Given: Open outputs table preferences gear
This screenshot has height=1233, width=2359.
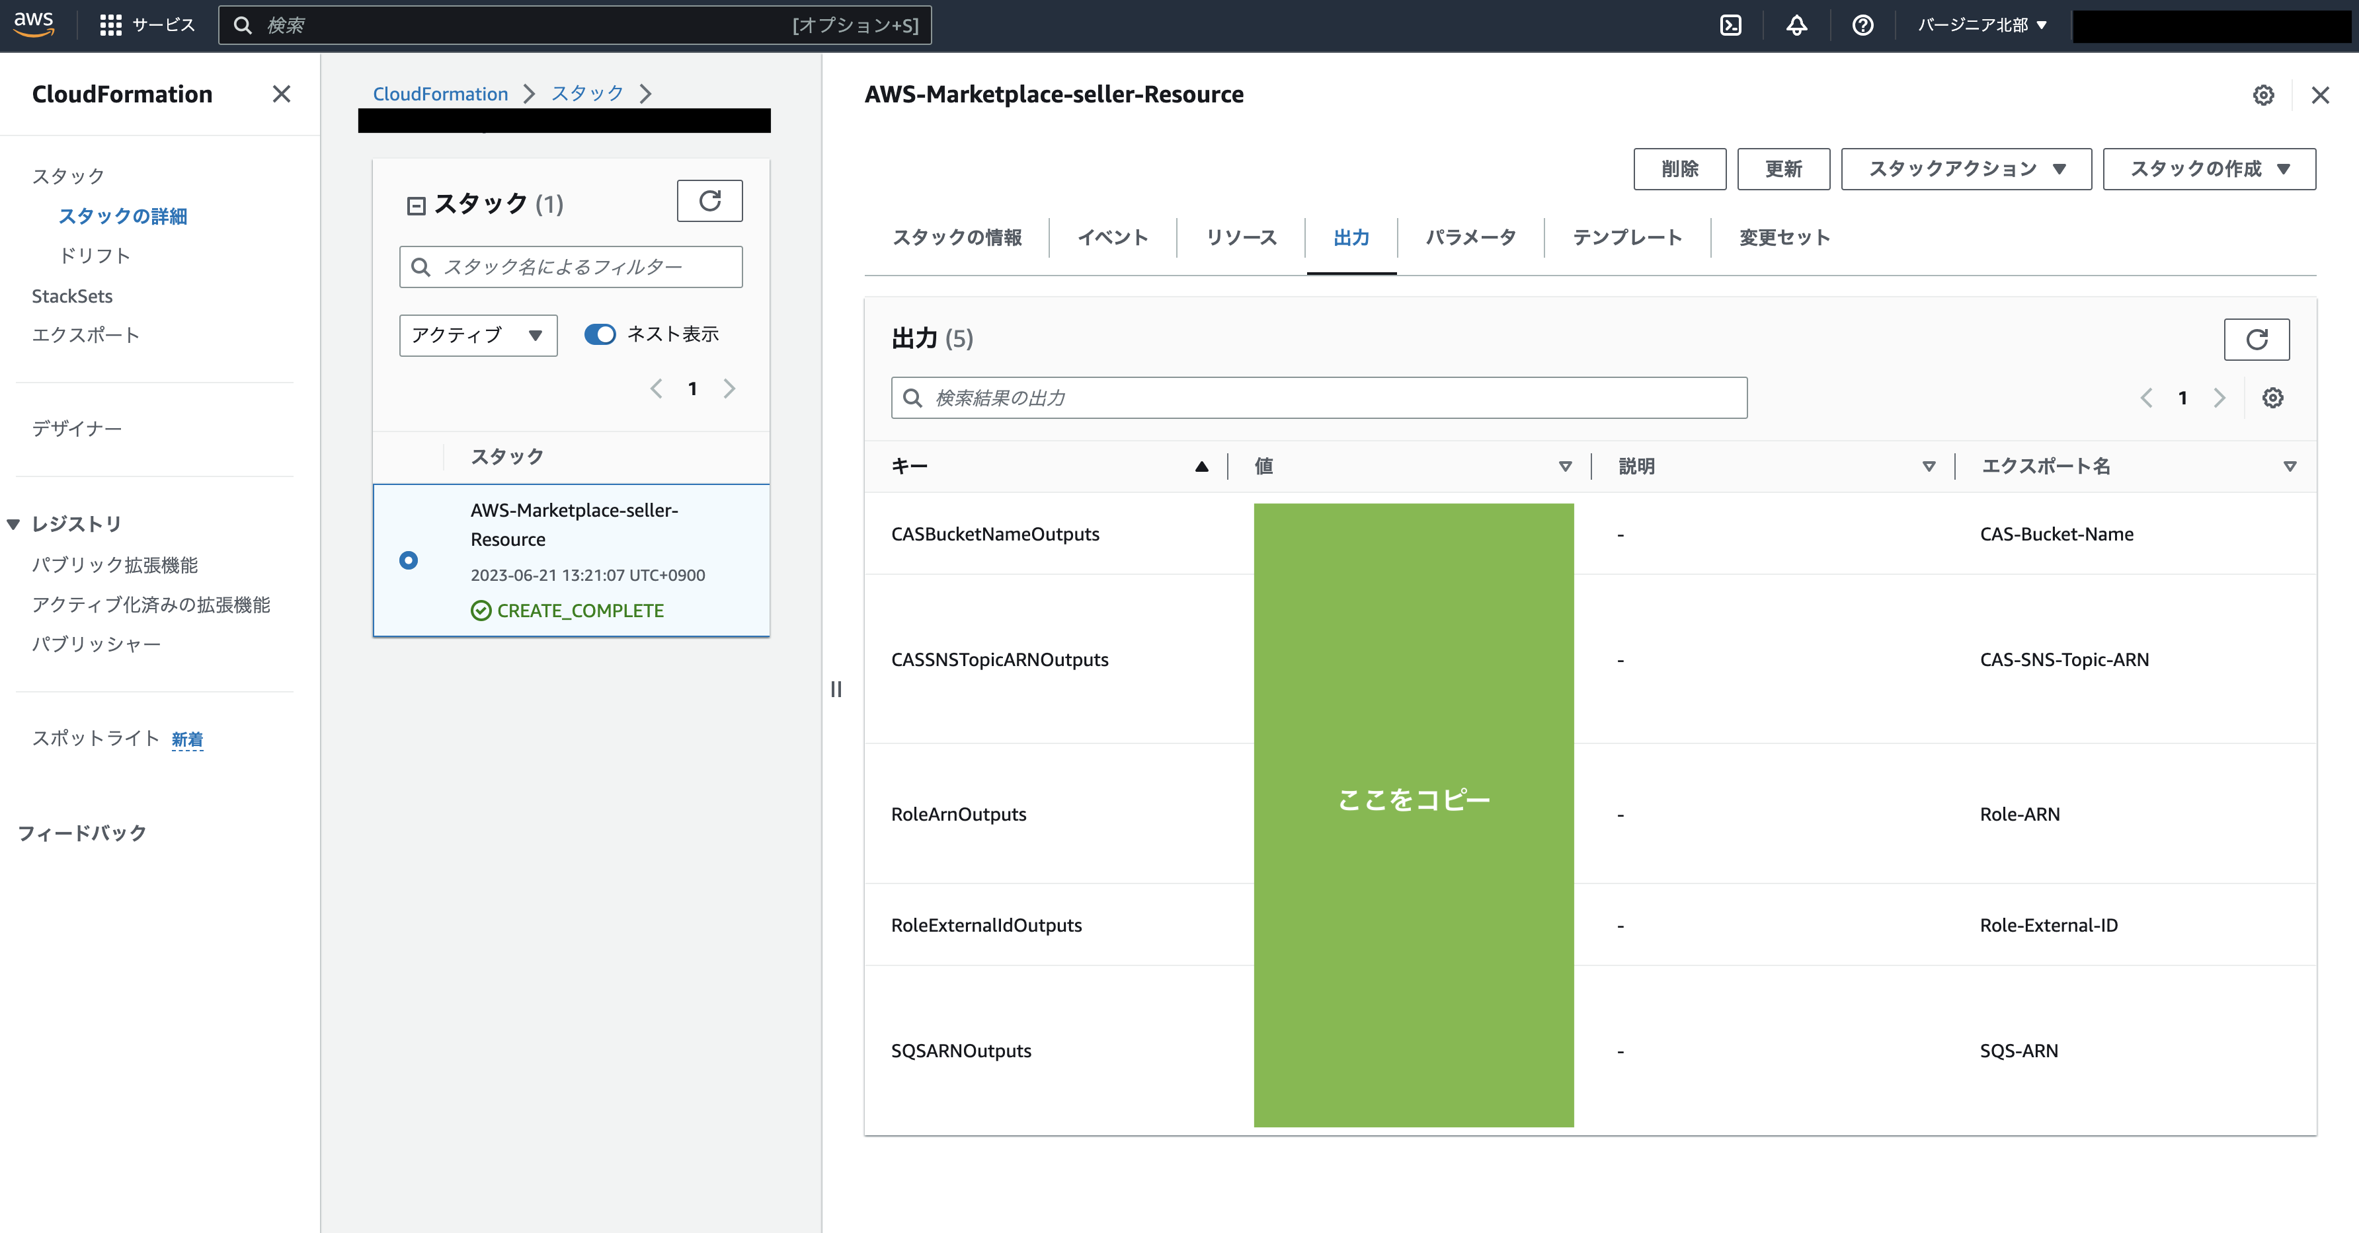Looking at the screenshot, I should (x=2272, y=397).
